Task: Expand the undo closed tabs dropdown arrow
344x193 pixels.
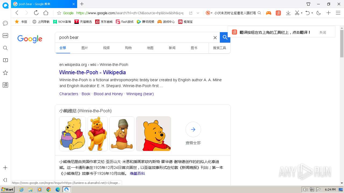Action: point(312,13)
